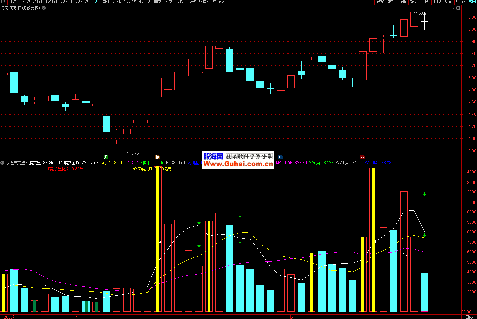Select the 10分钟 period tab
477x319 pixels.
(x=130, y=2)
